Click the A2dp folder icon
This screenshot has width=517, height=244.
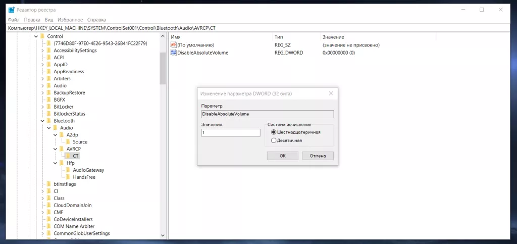tap(62, 135)
